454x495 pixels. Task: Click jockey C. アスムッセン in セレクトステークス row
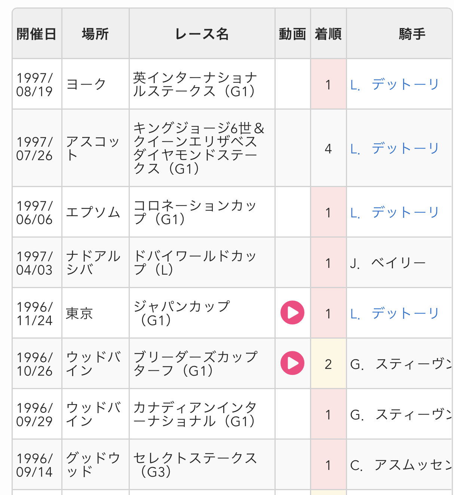coord(401,465)
